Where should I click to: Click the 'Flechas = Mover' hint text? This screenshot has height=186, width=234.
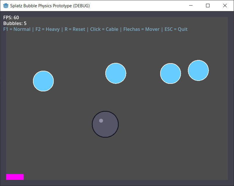pos(141,29)
